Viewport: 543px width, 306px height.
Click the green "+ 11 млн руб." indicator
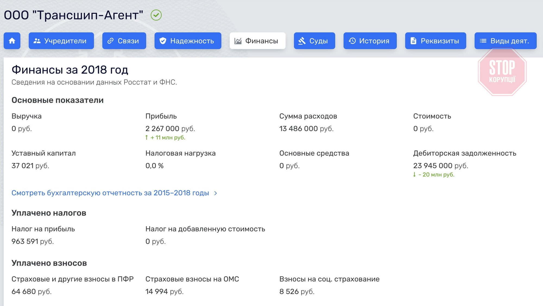(165, 138)
